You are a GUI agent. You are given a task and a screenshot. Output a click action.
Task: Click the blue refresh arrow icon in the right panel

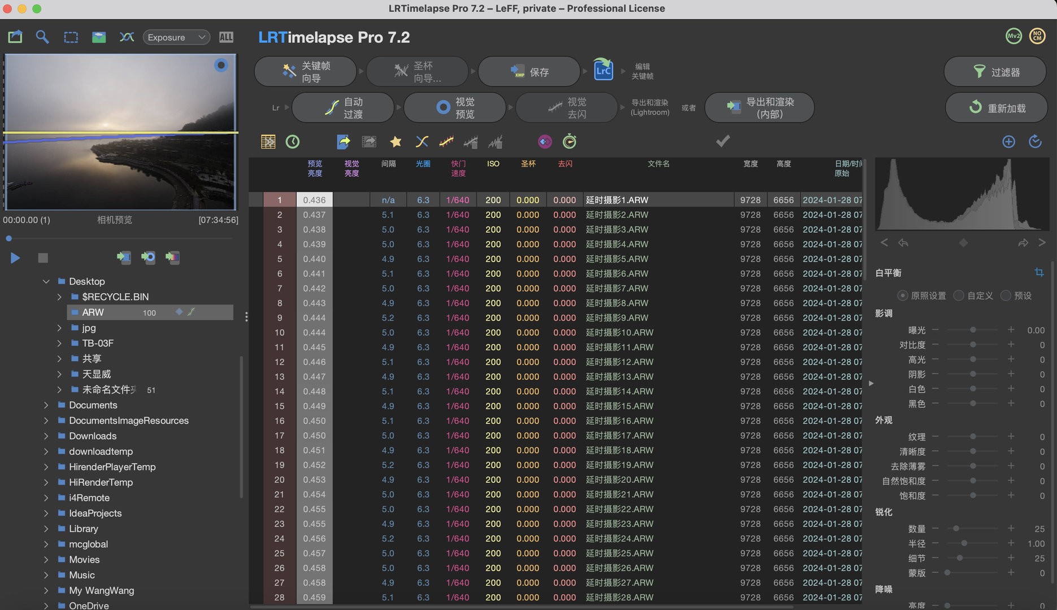pyautogui.click(x=1035, y=142)
